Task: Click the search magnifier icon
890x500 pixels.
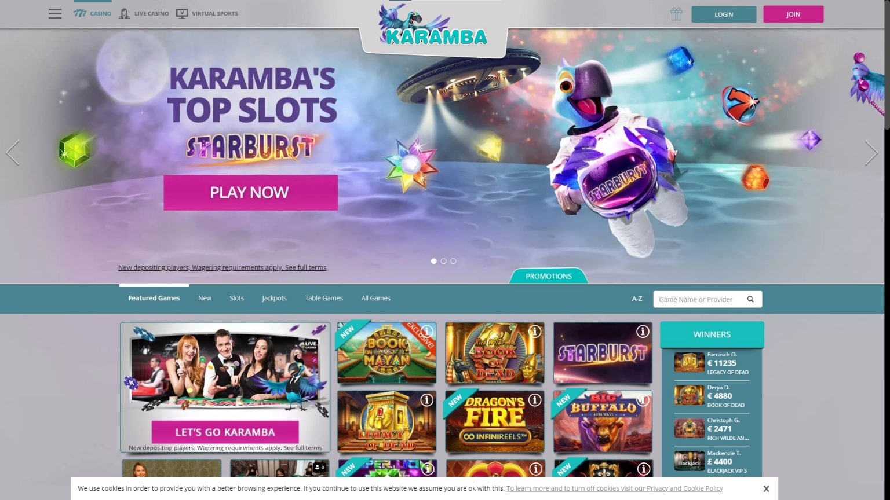Action: pos(750,299)
